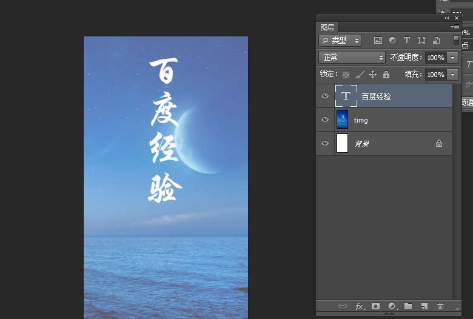Viewport: 473px width, 319px height.
Task: Create new fill or adjustment layer
Action: pyautogui.click(x=392, y=306)
